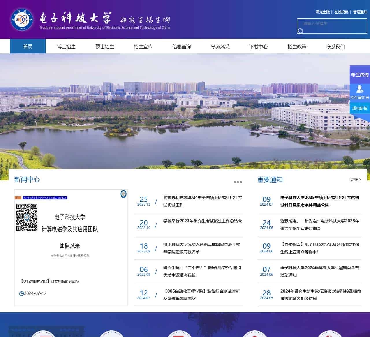Click the 25 2023.12 date entry
370x337 pixels.
tap(144, 201)
